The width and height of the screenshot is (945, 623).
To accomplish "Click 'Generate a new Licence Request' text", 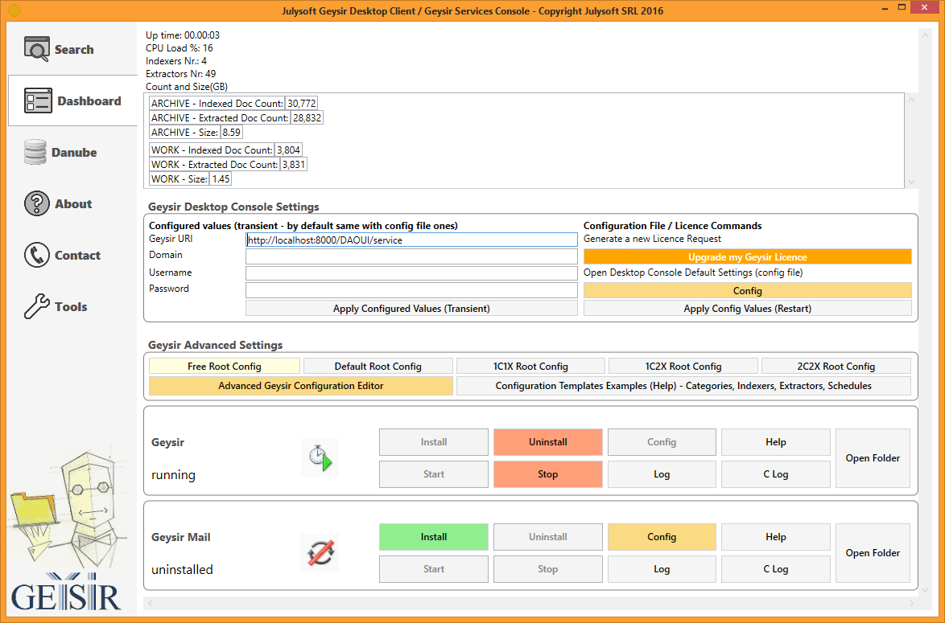I will (x=652, y=239).
